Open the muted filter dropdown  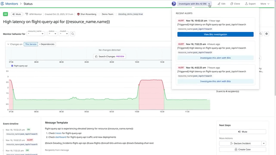tap(64, 34)
